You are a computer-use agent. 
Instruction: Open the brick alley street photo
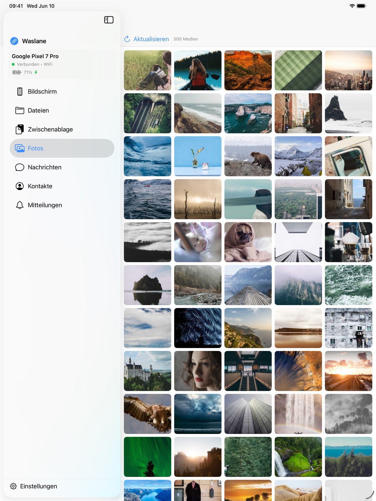click(x=298, y=113)
